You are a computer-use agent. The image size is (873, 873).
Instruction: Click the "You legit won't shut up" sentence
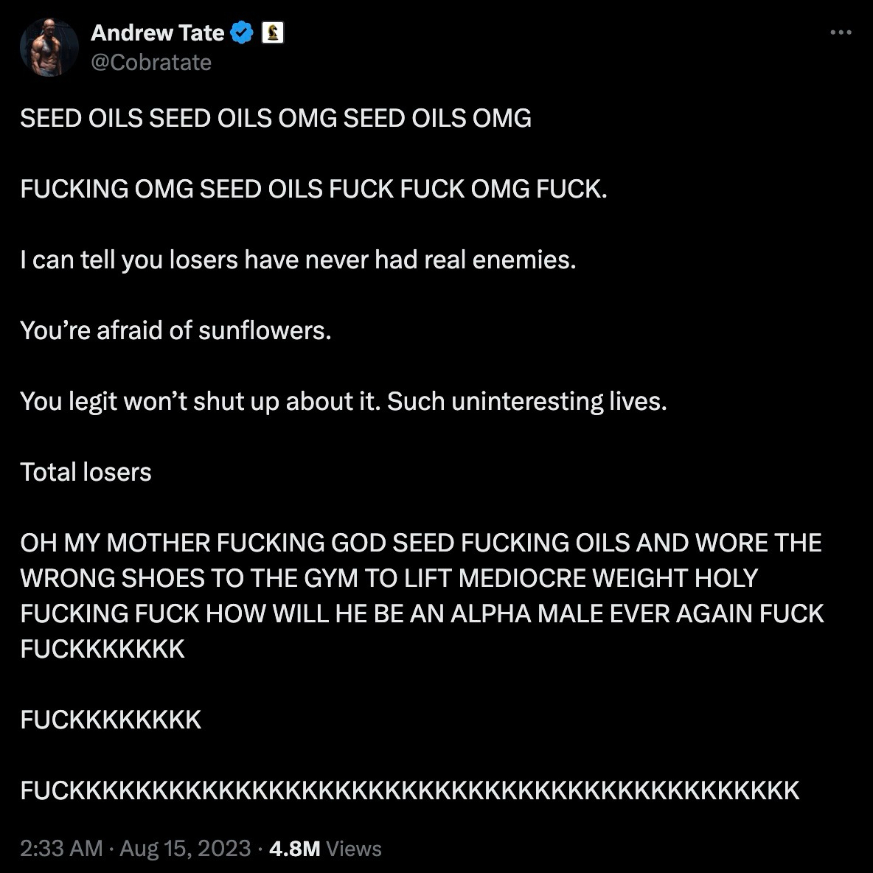click(200, 401)
